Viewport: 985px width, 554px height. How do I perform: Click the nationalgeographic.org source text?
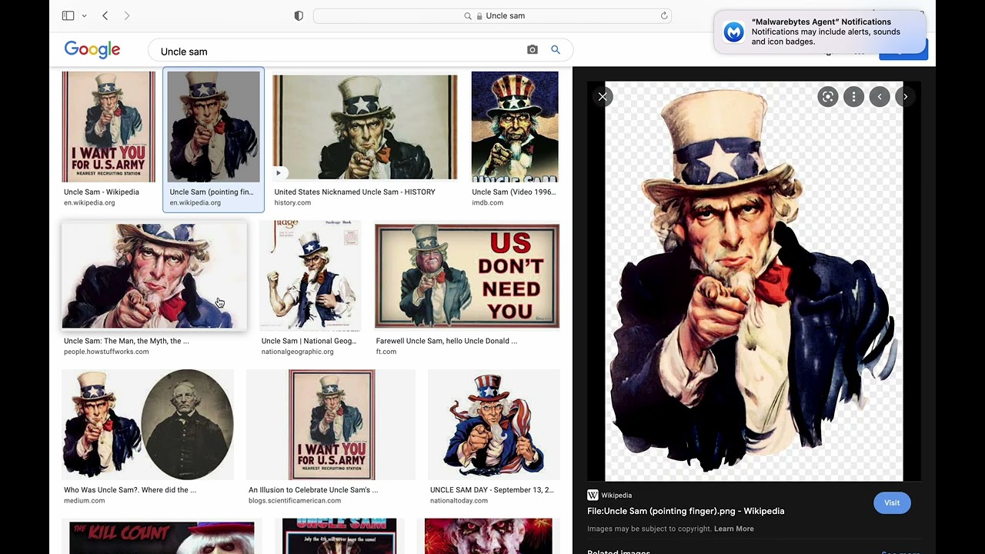[x=298, y=352]
